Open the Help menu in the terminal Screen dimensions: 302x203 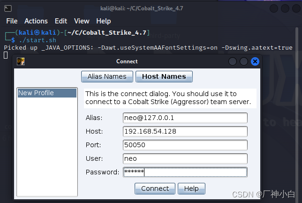click(104, 21)
